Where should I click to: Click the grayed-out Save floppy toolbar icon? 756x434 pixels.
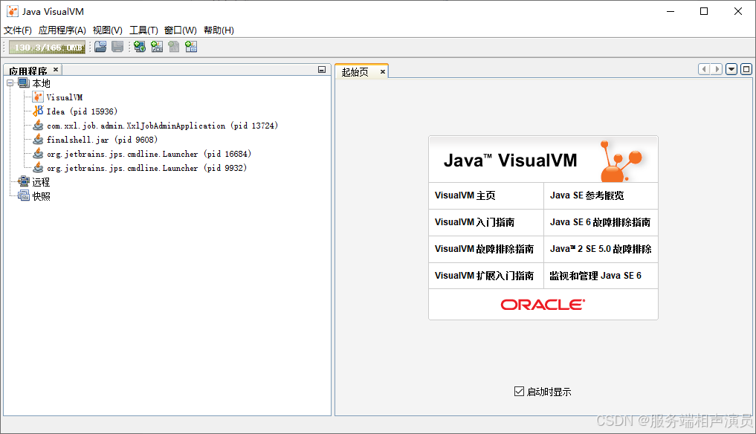tap(117, 47)
